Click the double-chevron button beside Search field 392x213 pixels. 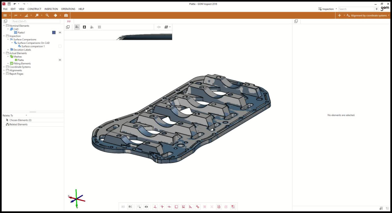coord(376,9)
